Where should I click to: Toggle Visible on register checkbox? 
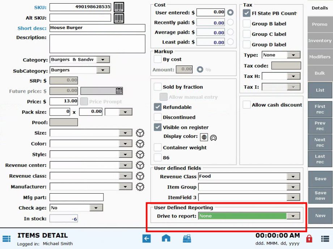[157, 127]
